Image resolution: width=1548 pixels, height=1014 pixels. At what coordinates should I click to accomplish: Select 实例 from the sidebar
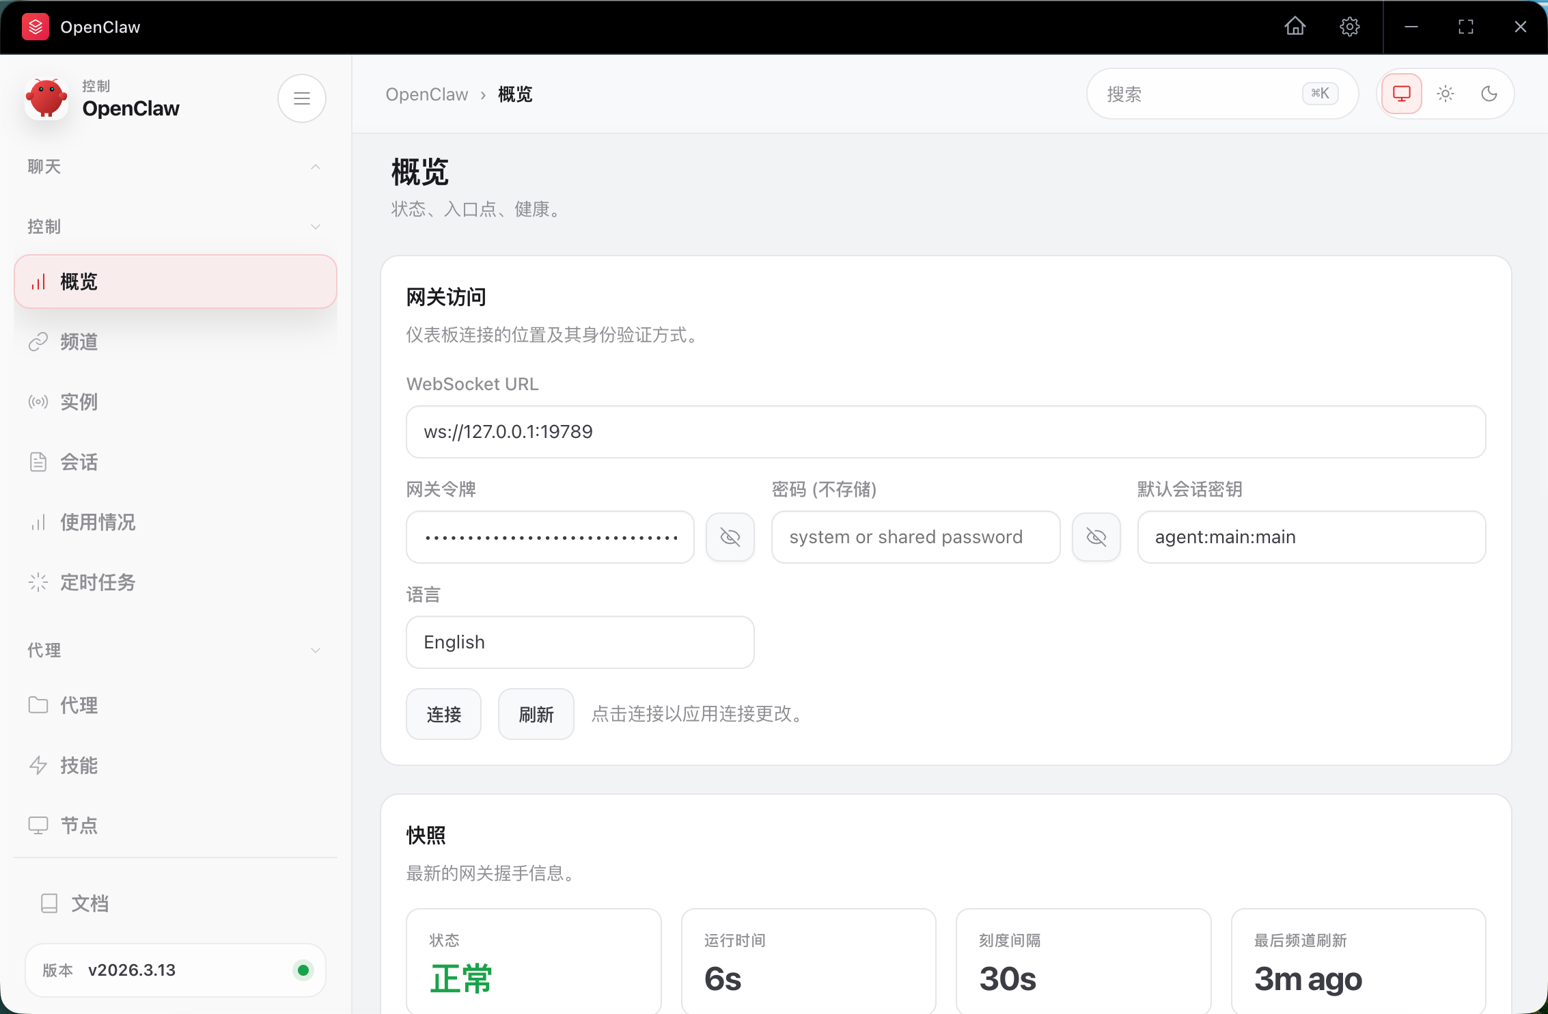pos(78,402)
